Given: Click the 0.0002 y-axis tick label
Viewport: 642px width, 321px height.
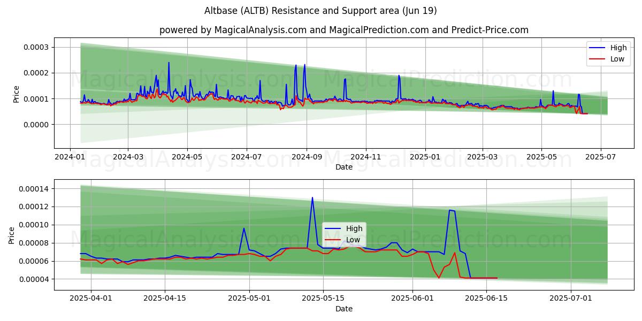Looking at the screenshot, I should pos(36,73).
